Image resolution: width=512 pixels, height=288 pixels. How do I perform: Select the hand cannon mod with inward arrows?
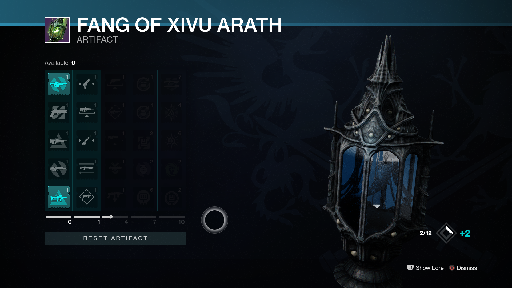87,84
